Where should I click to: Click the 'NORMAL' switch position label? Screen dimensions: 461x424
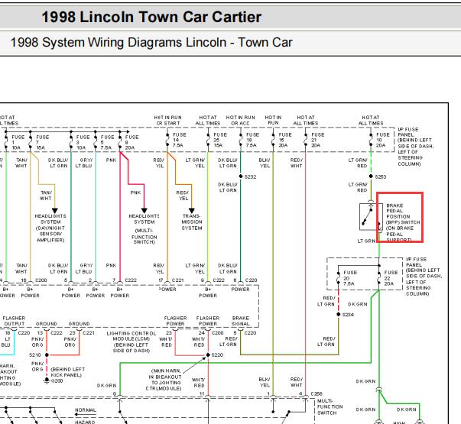(86, 410)
